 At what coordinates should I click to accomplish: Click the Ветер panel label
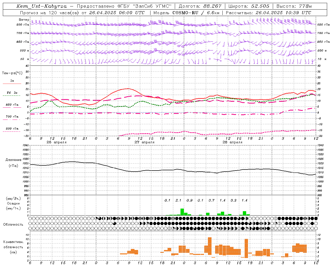(x=24, y=20)
